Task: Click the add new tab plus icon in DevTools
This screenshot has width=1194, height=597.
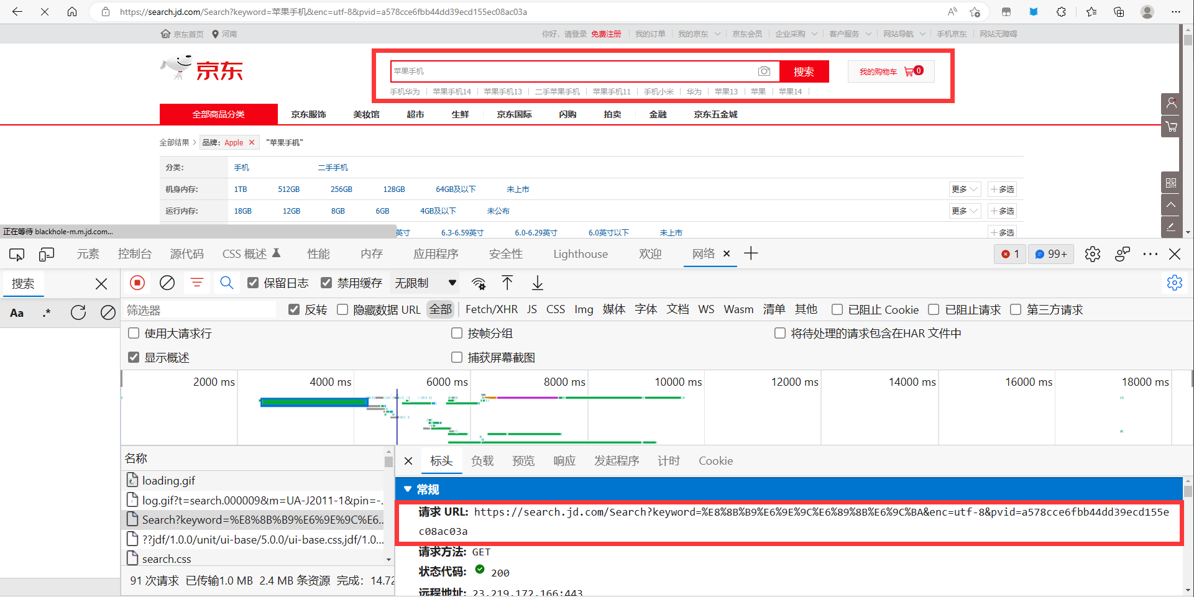Action: pos(751,253)
